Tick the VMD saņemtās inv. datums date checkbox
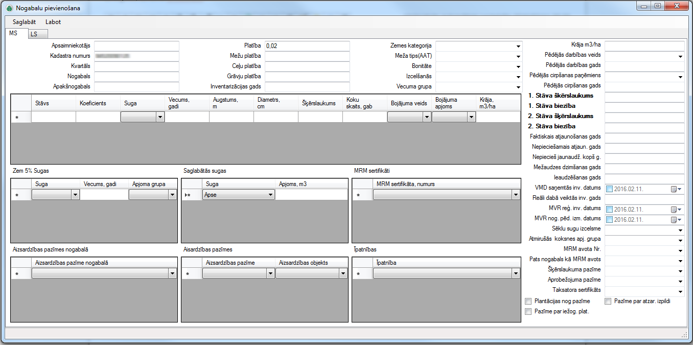693x345 pixels. 609,189
